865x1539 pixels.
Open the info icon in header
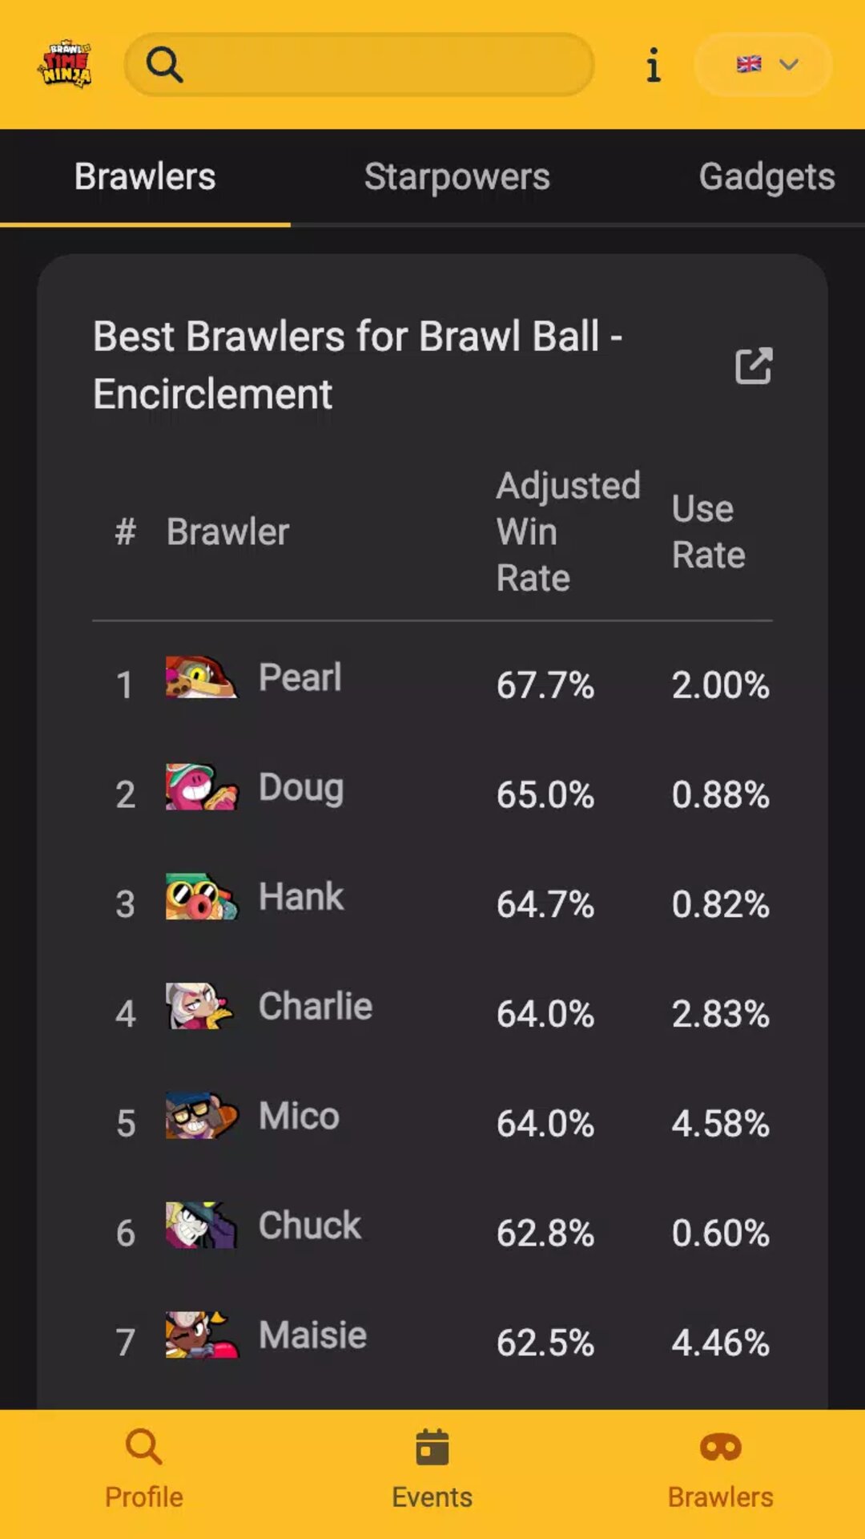(653, 64)
